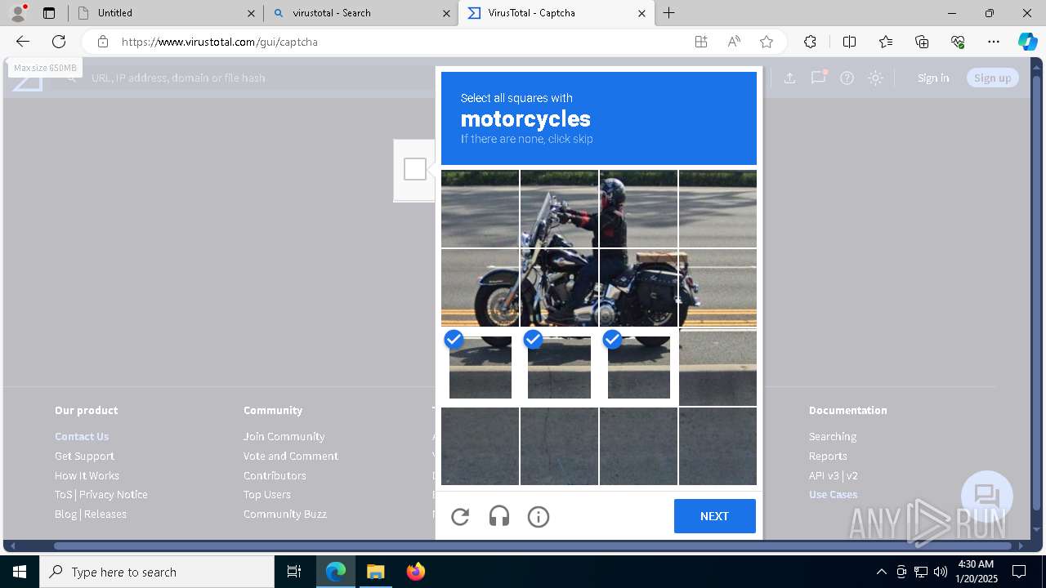View site information lock icon
Viewport: 1046px width, 588px height.
tap(103, 42)
